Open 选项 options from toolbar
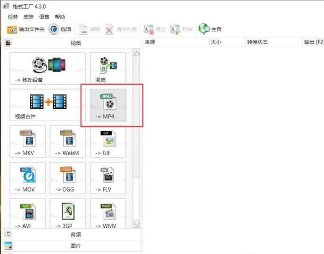Viewport: 324px width, 254px height. click(x=60, y=29)
